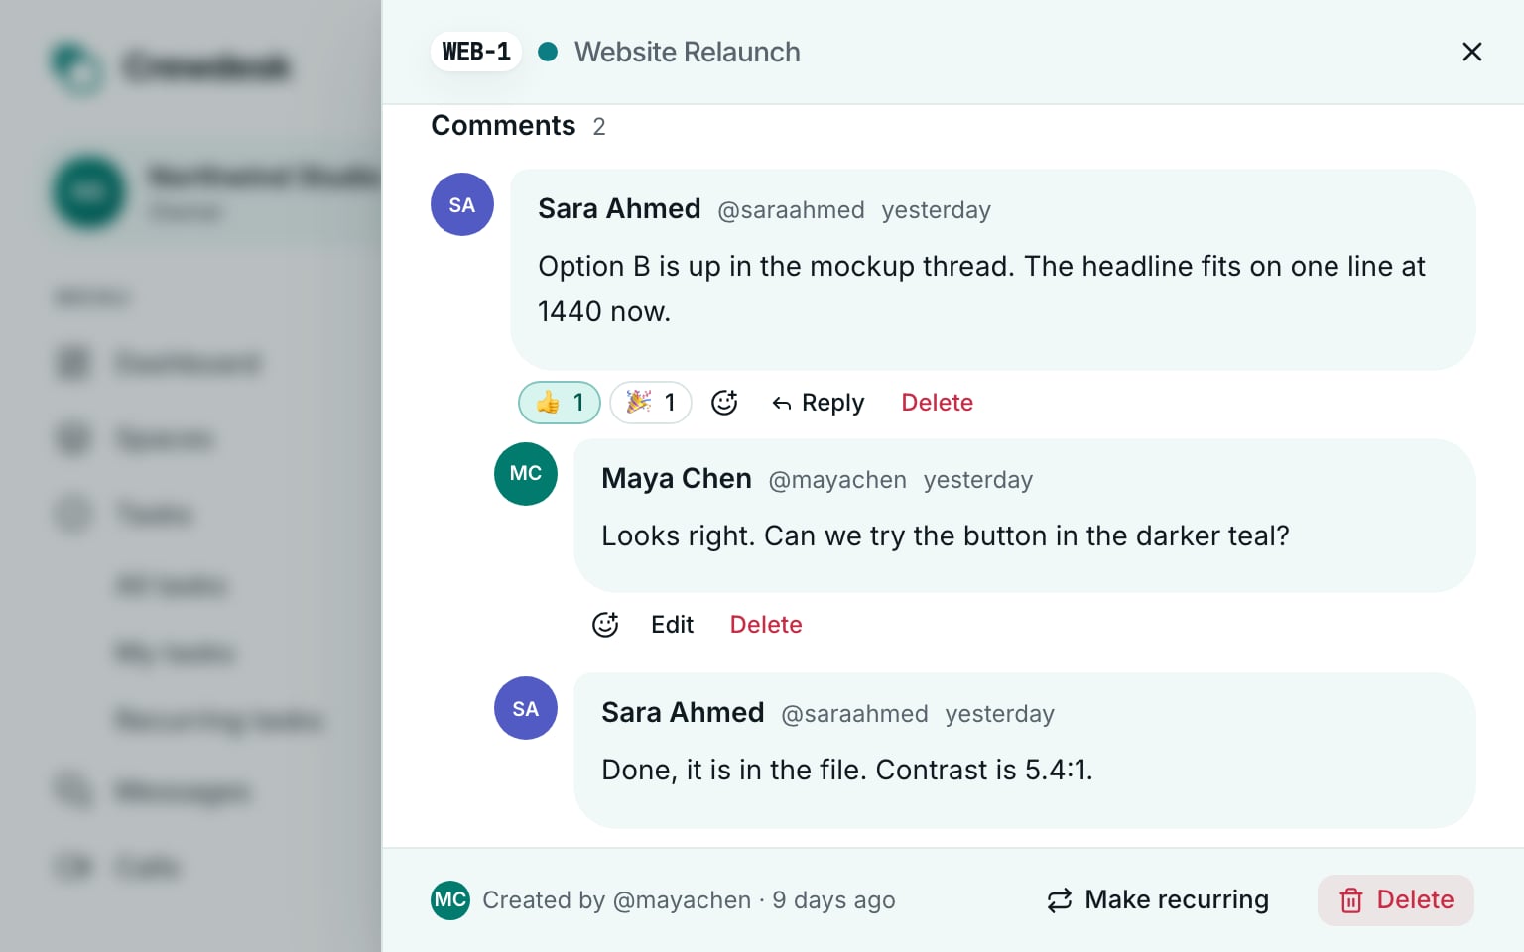1524x952 pixels.
Task: Open Sara Ahmed's avatar on the Option B comment
Action: coord(462,204)
